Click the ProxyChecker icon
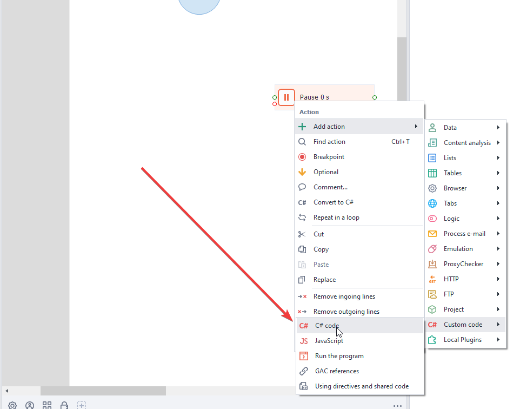This screenshot has width=520, height=409. (x=432, y=264)
